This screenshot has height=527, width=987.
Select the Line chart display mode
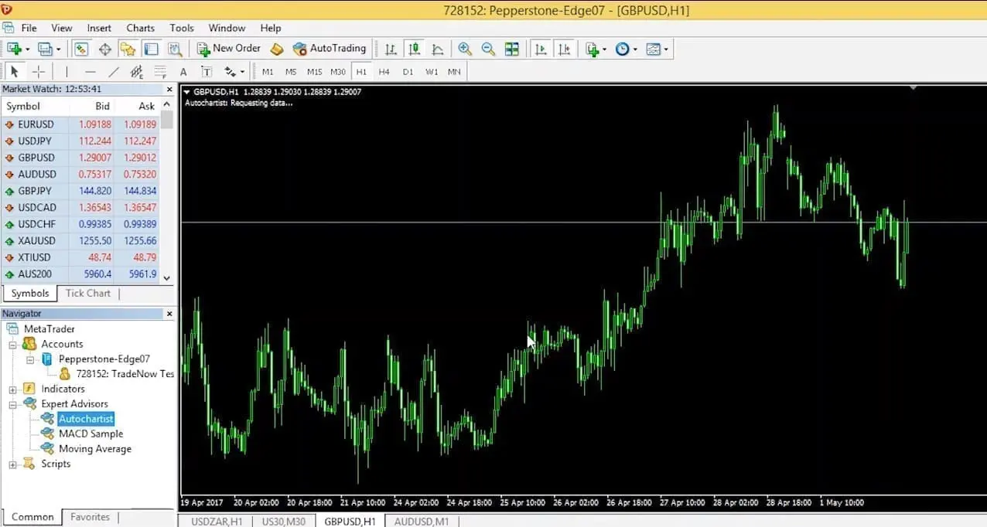(x=438, y=48)
